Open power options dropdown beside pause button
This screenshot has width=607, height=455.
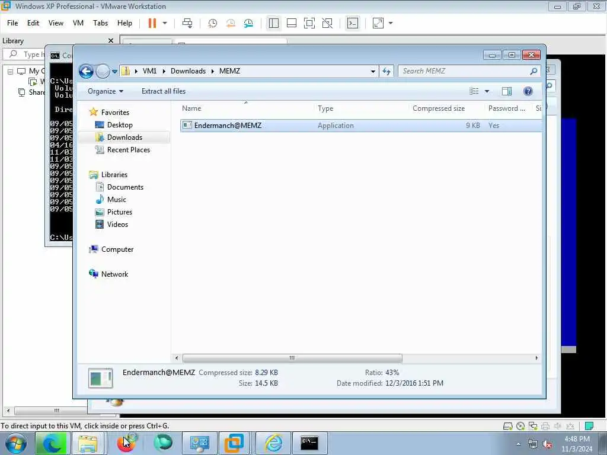click(x=165, y=23)
